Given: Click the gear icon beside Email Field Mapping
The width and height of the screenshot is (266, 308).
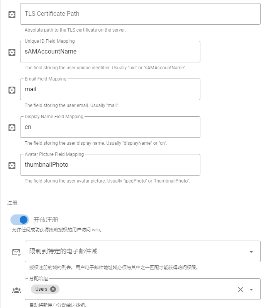Looking at the screenshot, I should point(12,90).
